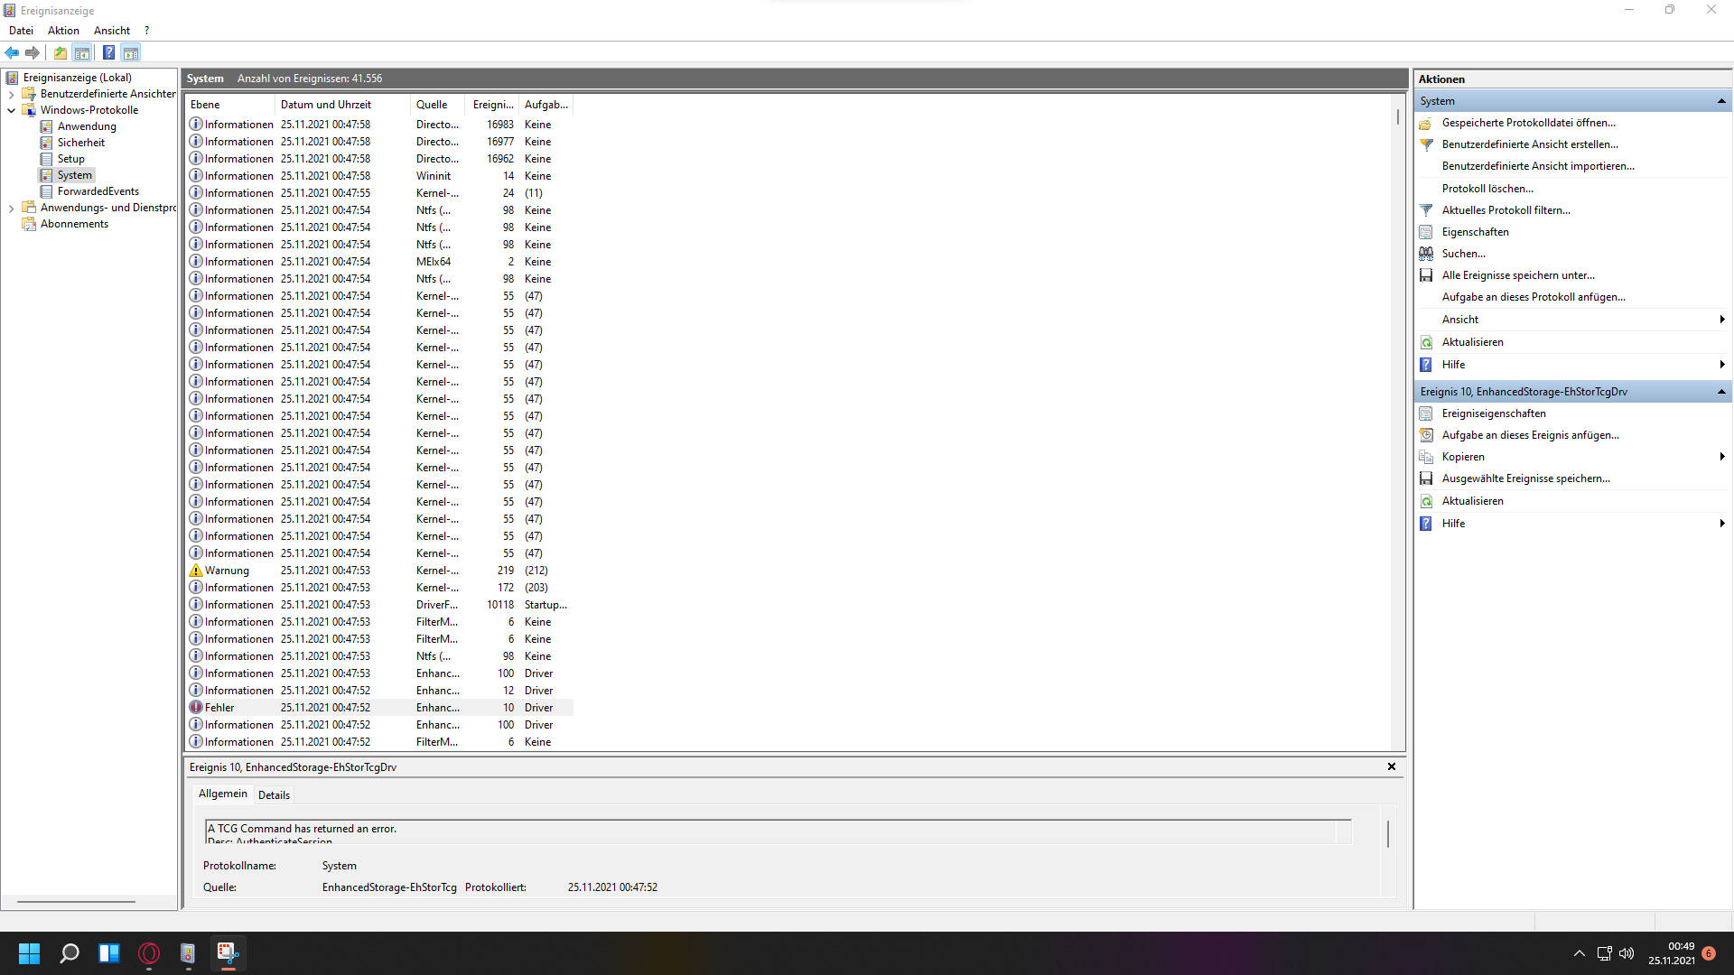
Task: Open Windows Start menu on taskbar
Action: (29, 953)
